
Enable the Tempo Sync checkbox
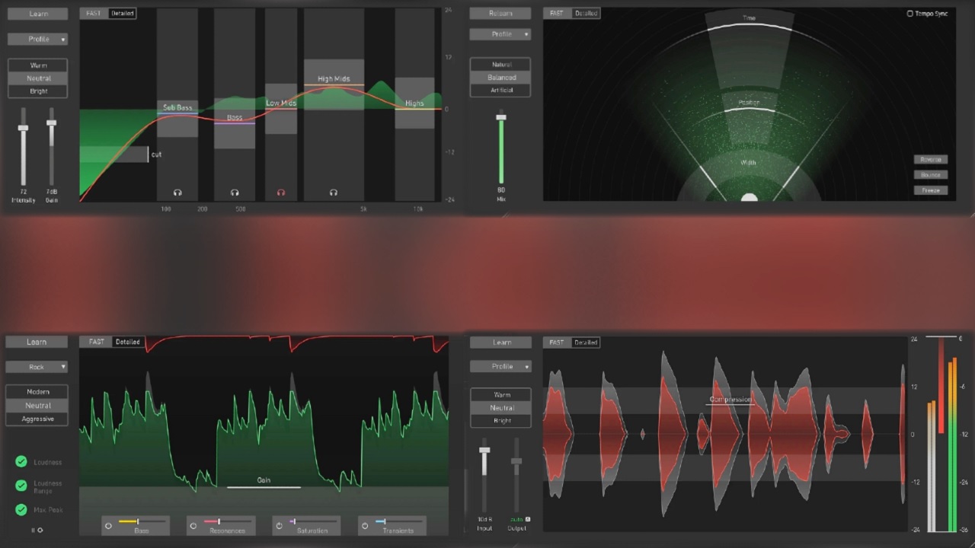click(909, 14)
